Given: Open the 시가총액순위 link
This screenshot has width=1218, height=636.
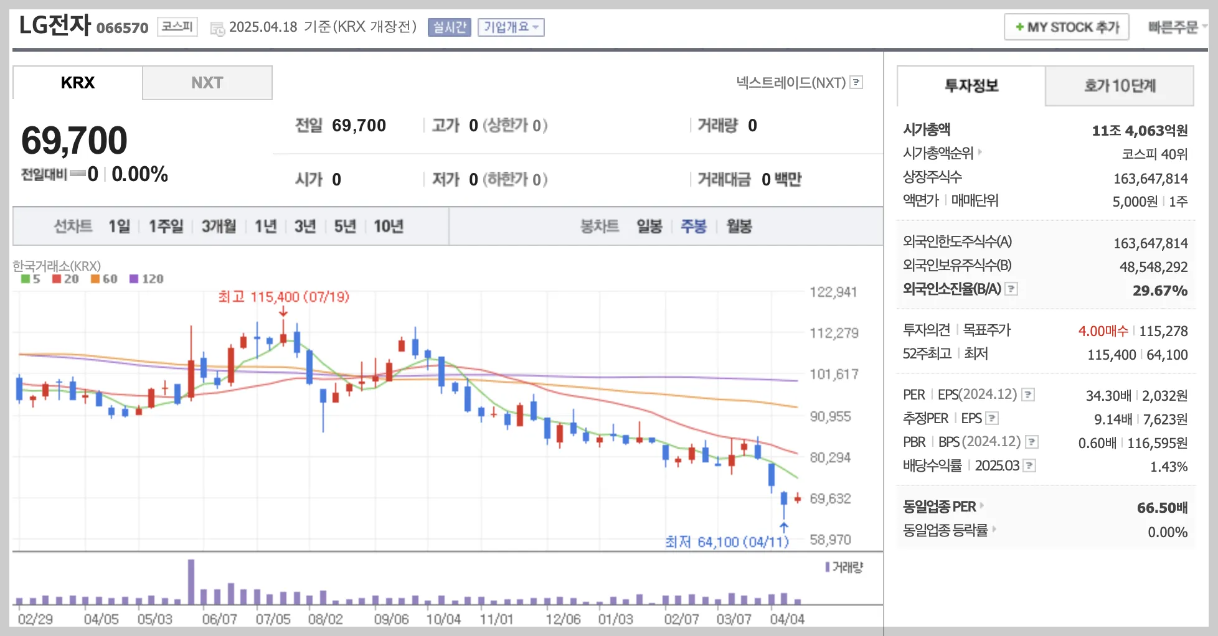Looking at the screenshot, I should [938, 152].
